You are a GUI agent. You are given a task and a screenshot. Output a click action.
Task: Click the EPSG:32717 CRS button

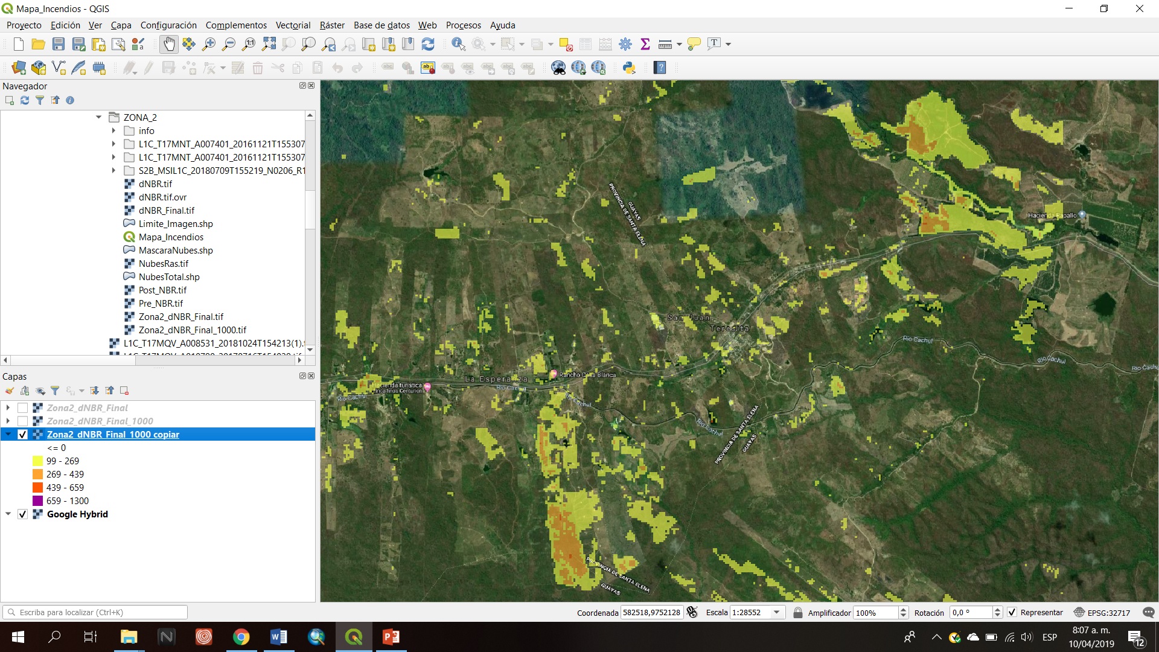1102,612
